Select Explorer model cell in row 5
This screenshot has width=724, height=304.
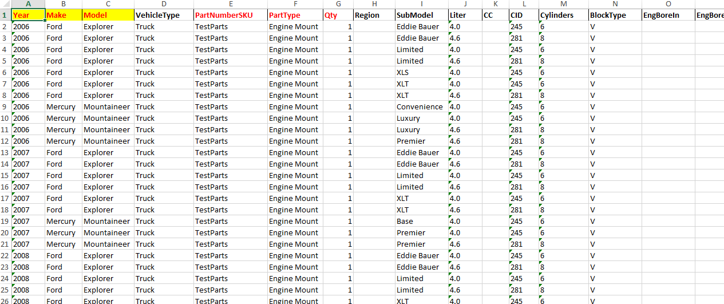108,61
